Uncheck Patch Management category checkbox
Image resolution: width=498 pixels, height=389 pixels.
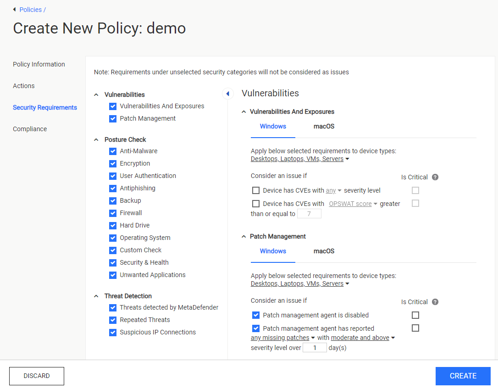click(x=113, y=119)
